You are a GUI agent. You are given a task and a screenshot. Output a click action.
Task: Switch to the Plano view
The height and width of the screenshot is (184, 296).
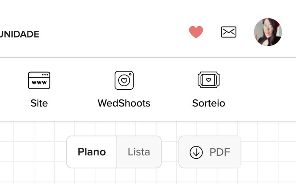point(92,152)
